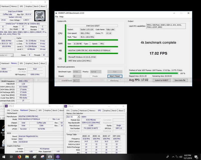Screen dimensions: 201x160
Task: Open the Wi-Fi network tray icon
Action: (177, 157)
